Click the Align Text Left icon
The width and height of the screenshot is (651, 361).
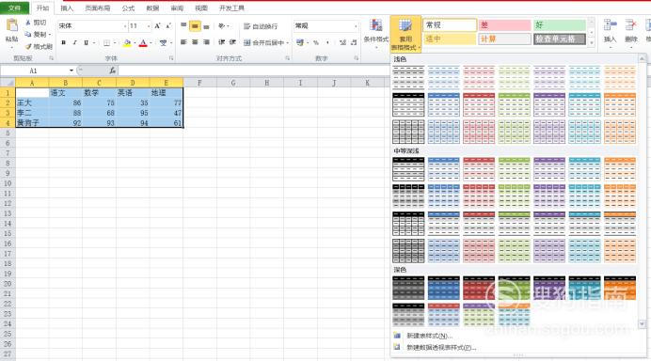pos(183,42)
